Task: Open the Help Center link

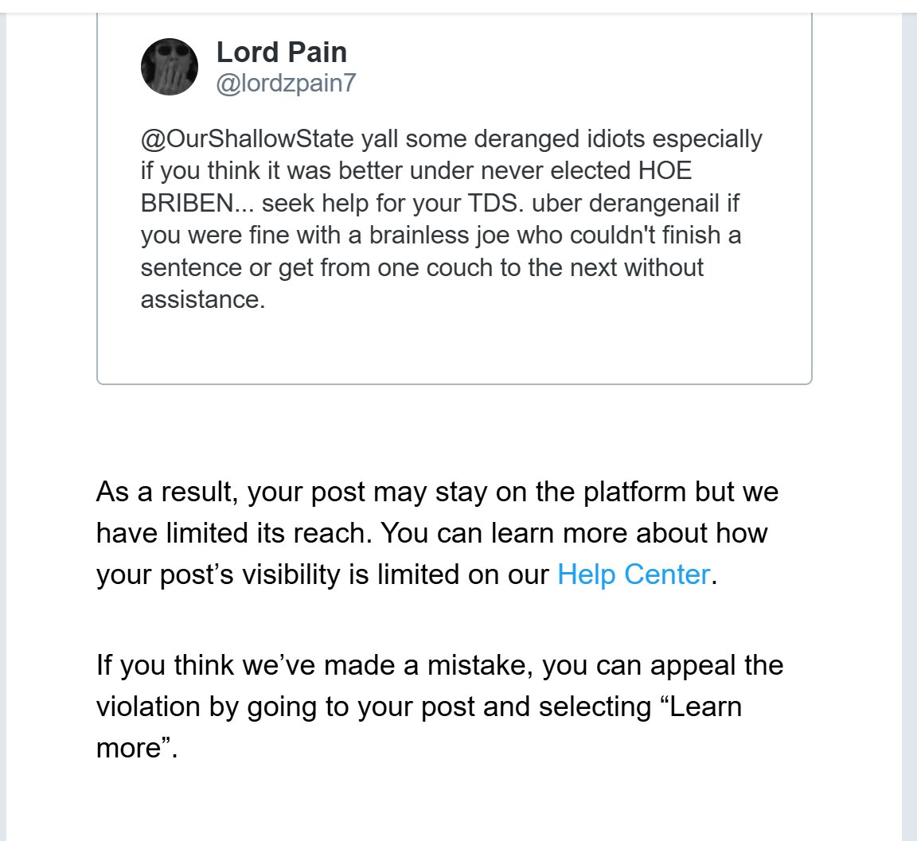Action: [x=633, y=574]
